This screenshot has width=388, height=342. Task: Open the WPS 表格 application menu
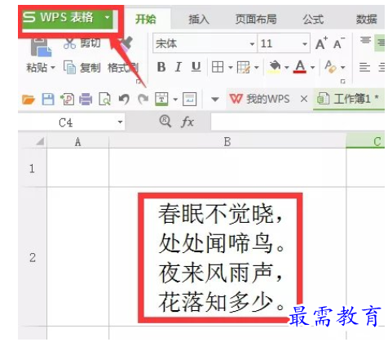coord(68,18)
